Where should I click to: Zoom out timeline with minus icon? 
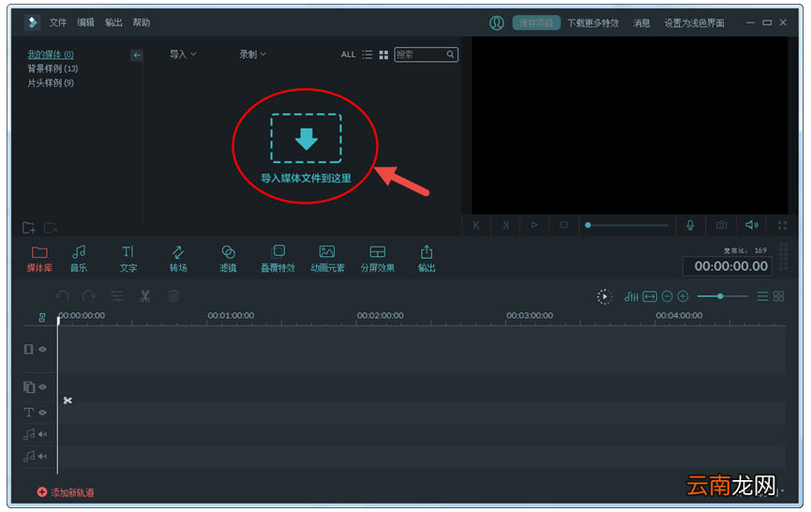[668, 296]
